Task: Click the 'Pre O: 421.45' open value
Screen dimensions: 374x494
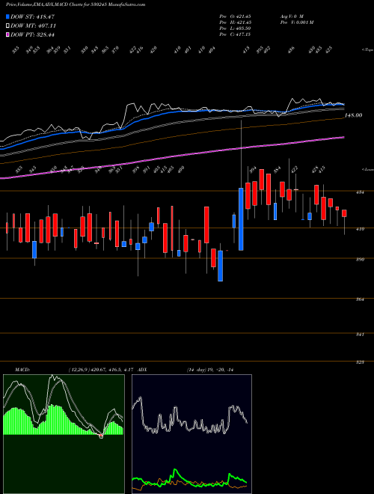Action: point(235,16)
